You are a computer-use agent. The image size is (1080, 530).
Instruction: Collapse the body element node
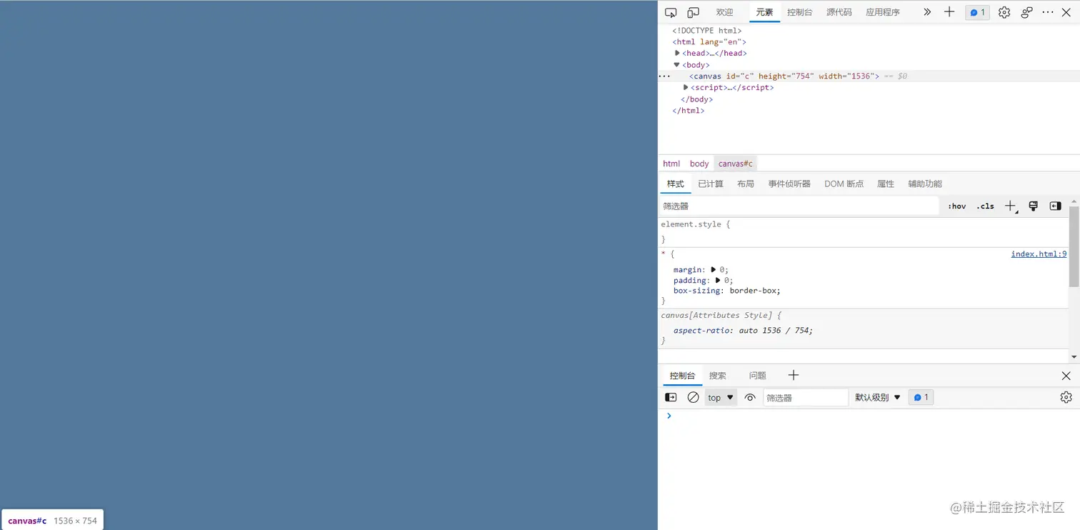click(x=677, y=64)
